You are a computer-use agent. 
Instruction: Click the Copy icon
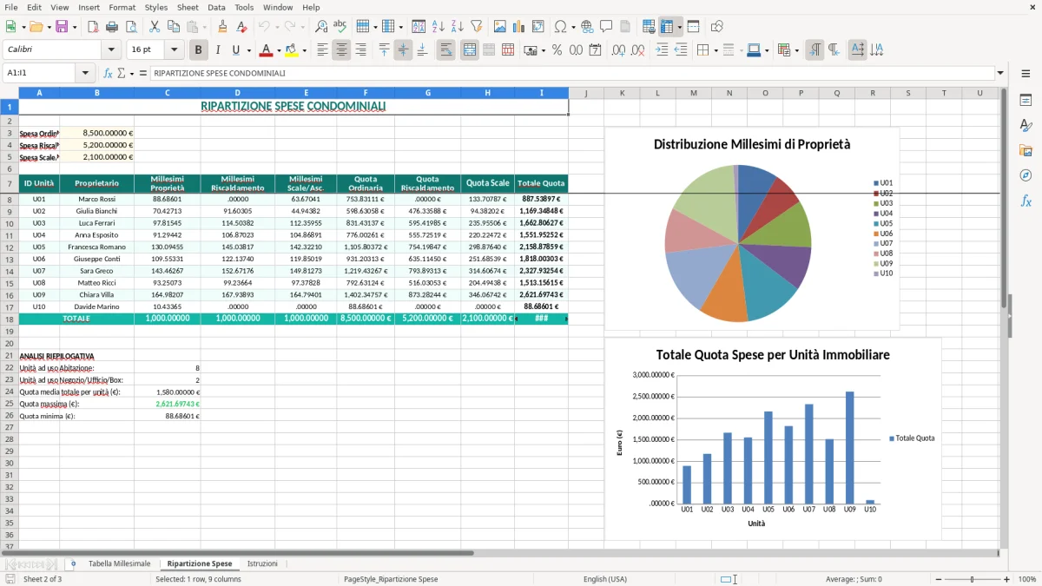(x=174, y=27)
